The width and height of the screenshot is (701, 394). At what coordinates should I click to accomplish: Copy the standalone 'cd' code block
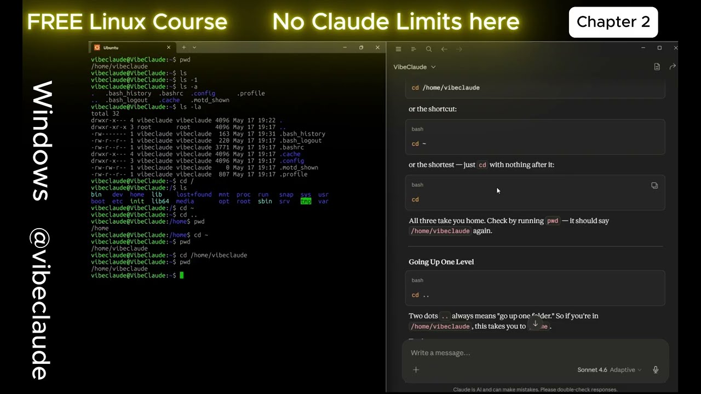point(654,186)
